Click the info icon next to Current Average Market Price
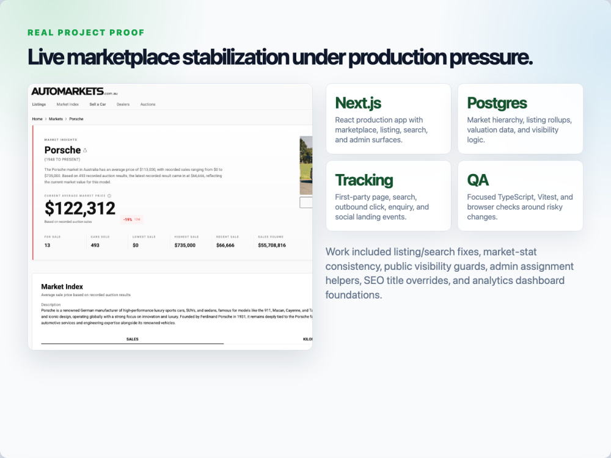The width and height of the screenshot is (611, 458). (109, 196)
